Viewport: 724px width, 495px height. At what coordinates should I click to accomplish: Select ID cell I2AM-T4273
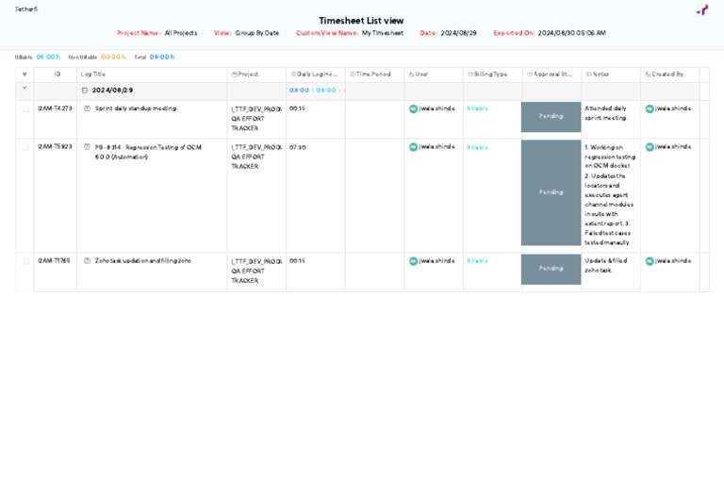pyautogui.click(x=55, y=108)
